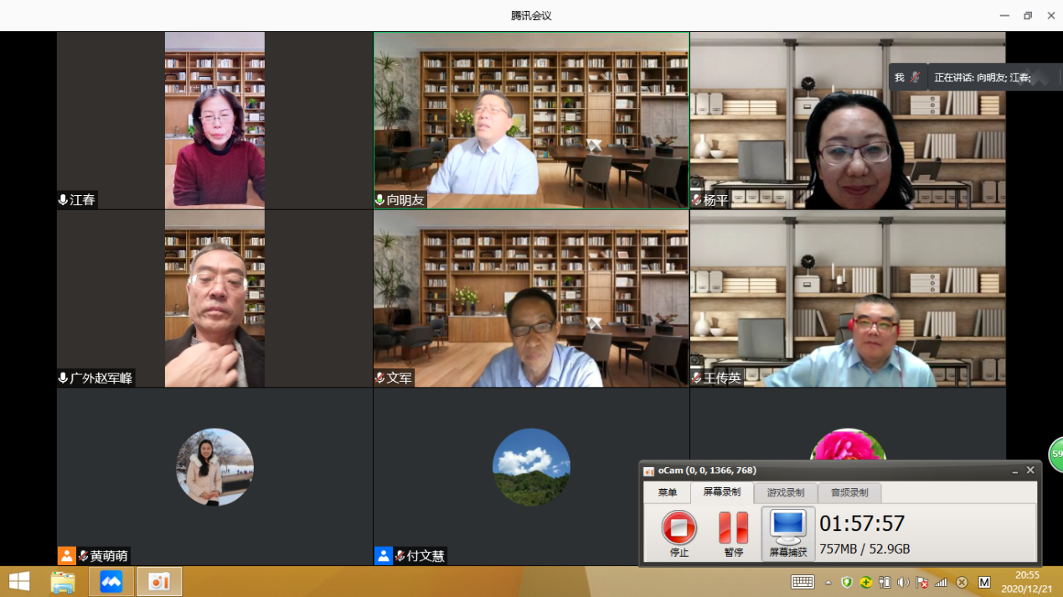Screen dimensions: 1063x597
Task: Expand the hidden system tray icons arrow
Action: click(828, 583)
